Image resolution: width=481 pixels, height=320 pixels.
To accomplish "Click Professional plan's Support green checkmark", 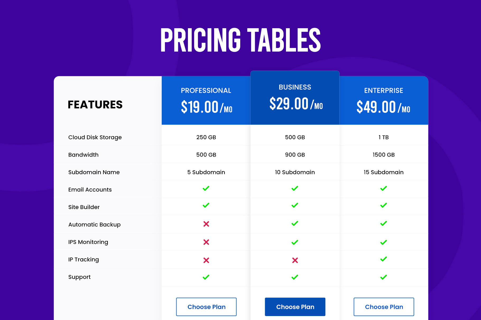I will 206,277.
